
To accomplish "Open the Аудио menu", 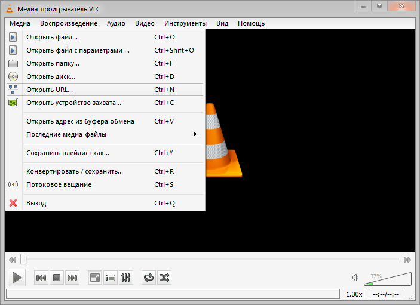I will [x=116, y=23].
